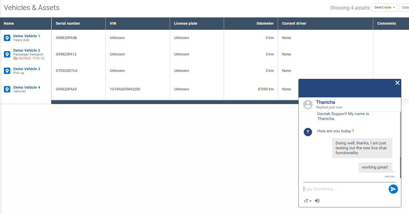
Task: Open the Demo Vehicle 4 link
Action: coord(26,87)
